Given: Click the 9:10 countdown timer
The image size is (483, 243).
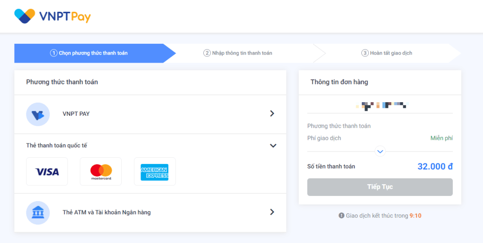Looking at the screenshot, I should pos(416,216).
